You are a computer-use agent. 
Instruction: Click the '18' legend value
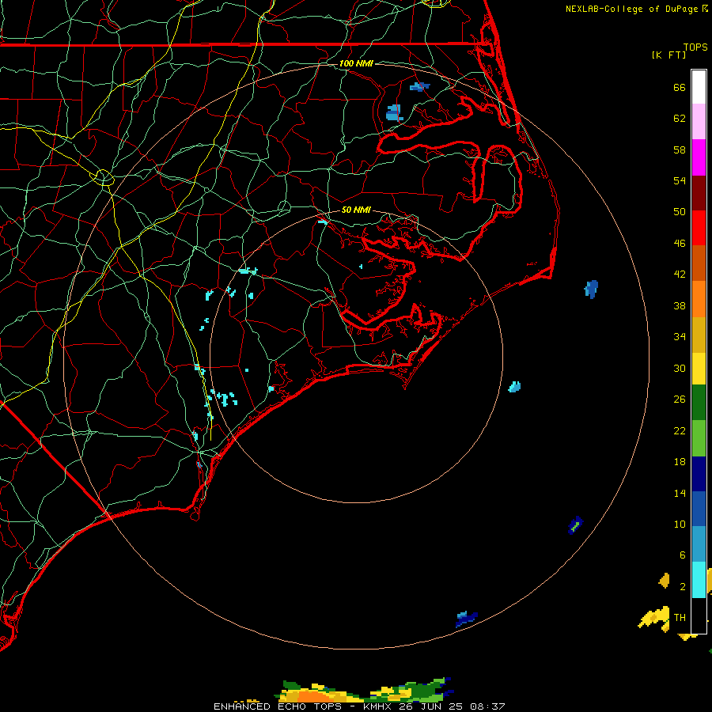680,462
